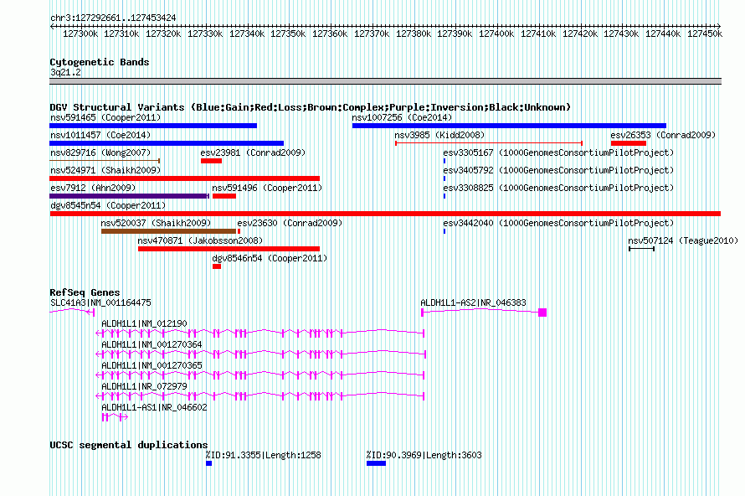Click the esv23630 small red mark
This screenshot has height=496, width=745.
(239, 231)
